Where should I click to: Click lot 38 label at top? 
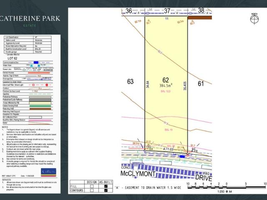(201, 10)
